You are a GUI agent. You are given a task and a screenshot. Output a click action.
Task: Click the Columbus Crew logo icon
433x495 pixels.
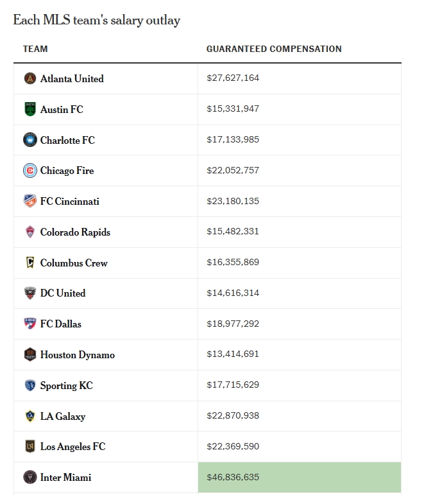click(30, 263)
